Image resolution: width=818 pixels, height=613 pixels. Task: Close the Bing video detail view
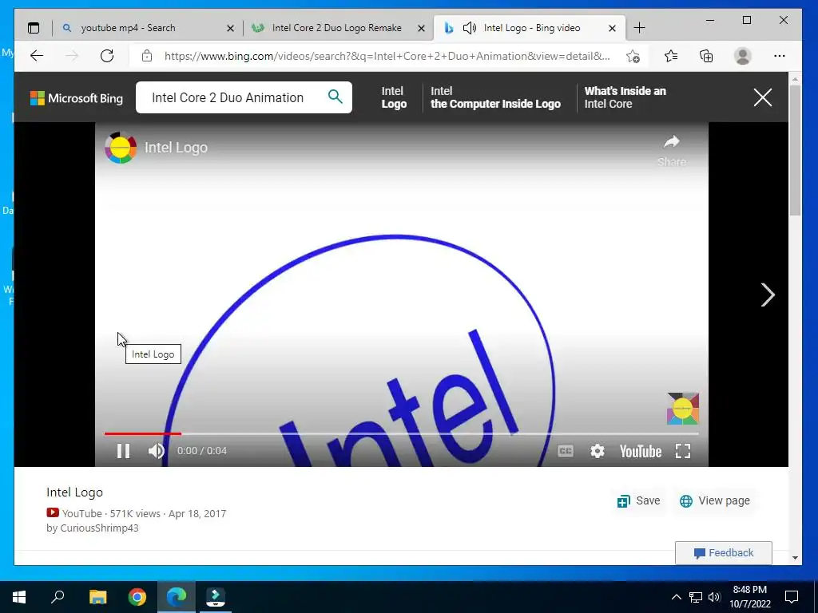coord(763,97)
